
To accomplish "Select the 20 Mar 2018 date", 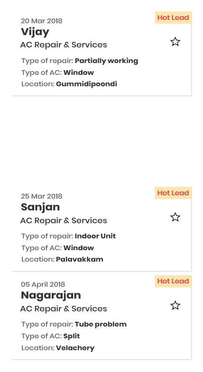I will pos(42,21).
